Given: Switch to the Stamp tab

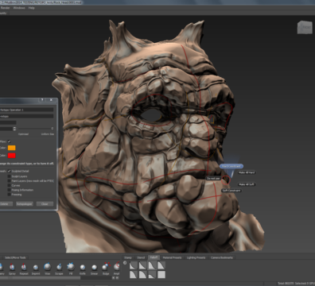Looking at the screenshot, I should coord(128,257).
